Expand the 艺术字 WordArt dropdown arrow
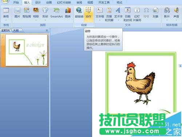 [x=118, y=20]
